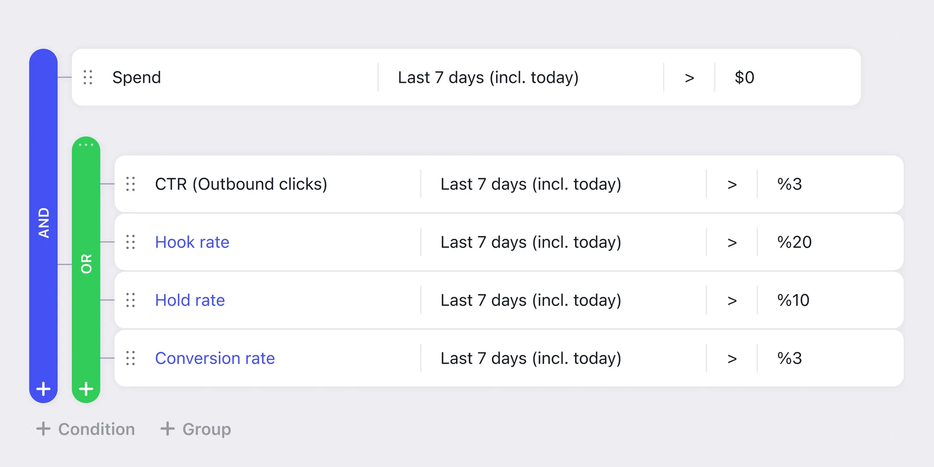
Task: Open time range dropdown for Conversion rate
Action: (531, 358)
